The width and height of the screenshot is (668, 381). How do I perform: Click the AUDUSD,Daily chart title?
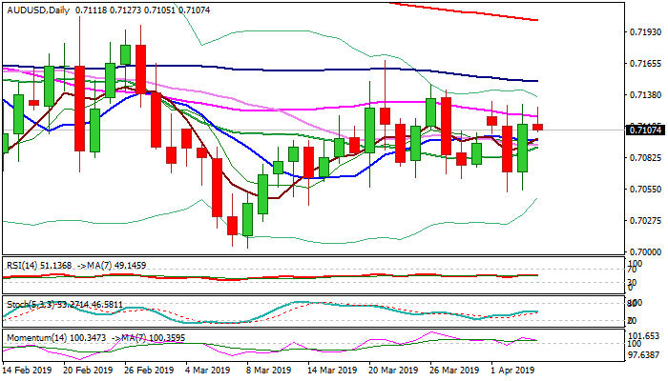[36, 7]
